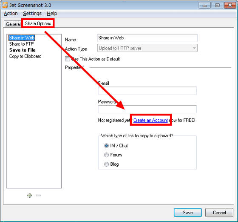The height and width of the screenshot is (222, 238).
Task: Select Save to File in the list
Action: click(23, 50)
